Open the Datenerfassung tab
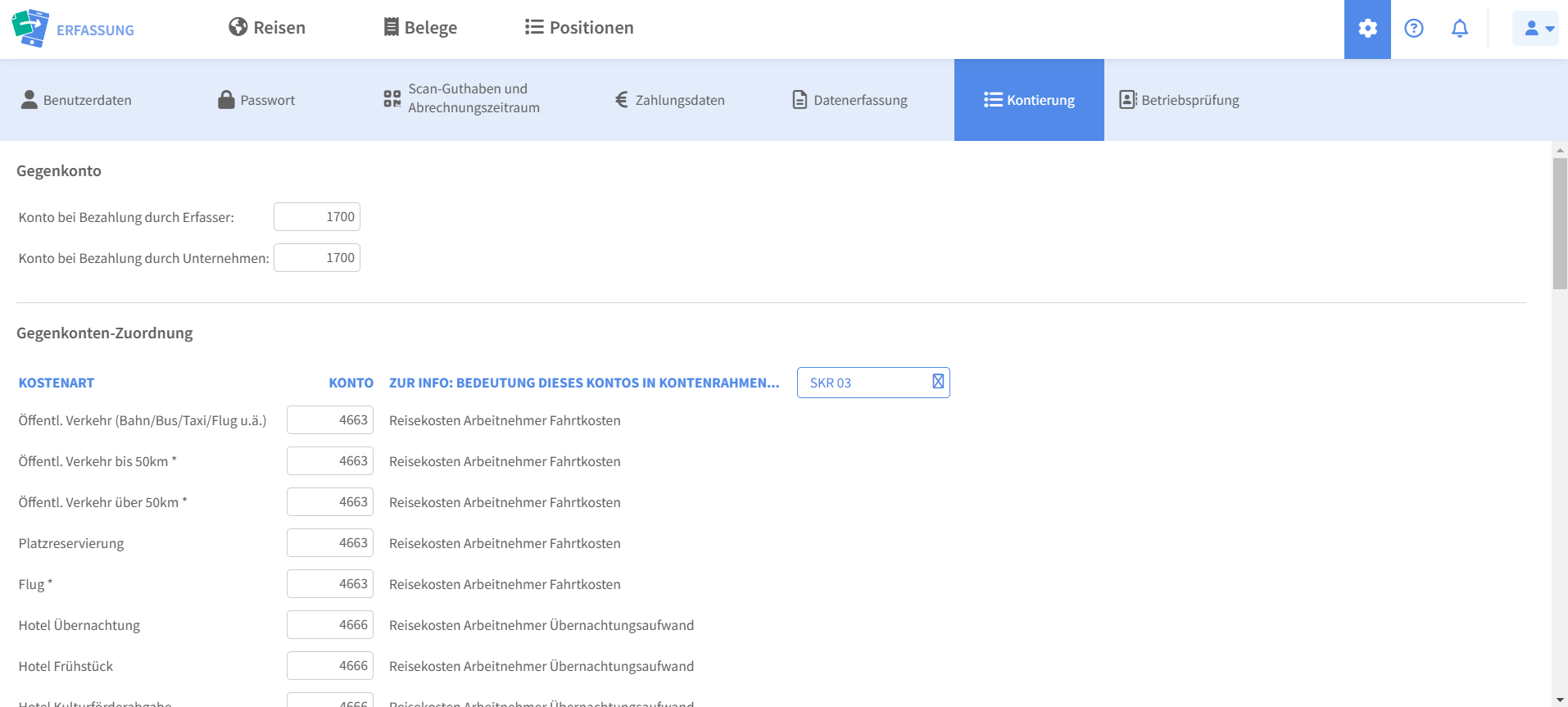The width and height of the screenshot is (1568, 707). (850, 100)
